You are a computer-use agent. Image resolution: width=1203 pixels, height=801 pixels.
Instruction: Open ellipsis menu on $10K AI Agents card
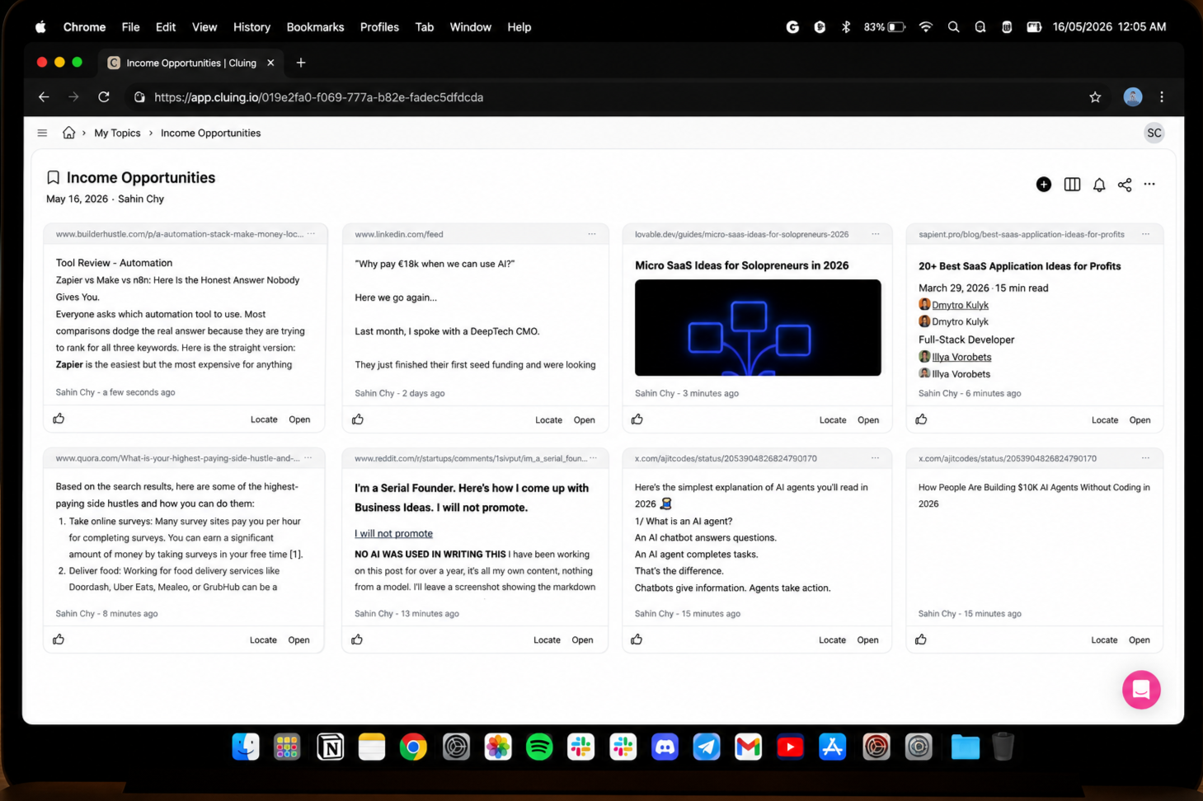1146,458
